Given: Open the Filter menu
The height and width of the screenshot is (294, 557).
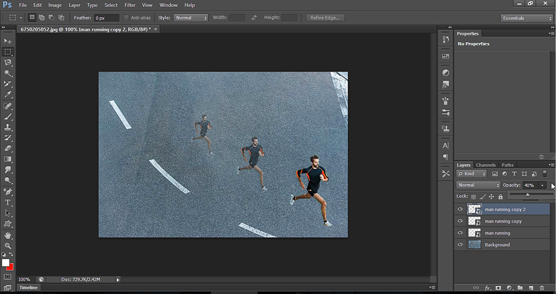Looking at the screenshot, I should (x=130, y=5).
